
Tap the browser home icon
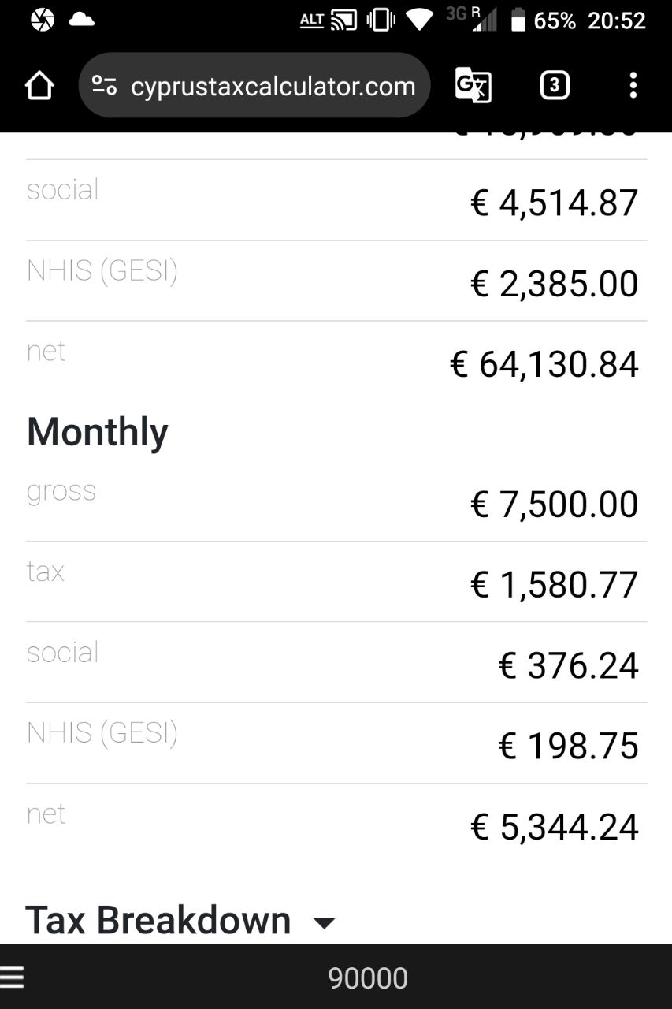(39, 85)
